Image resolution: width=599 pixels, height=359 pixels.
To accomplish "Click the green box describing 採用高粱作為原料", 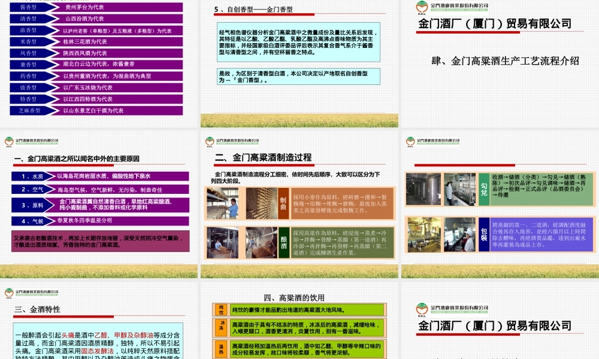I will point(342,243).
